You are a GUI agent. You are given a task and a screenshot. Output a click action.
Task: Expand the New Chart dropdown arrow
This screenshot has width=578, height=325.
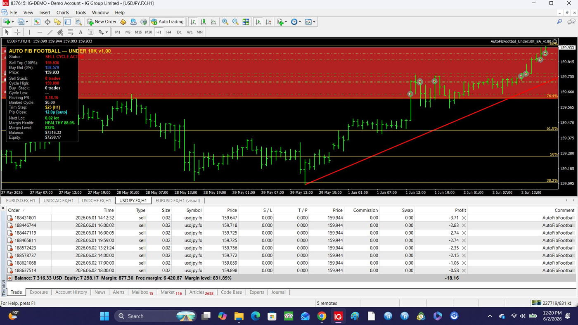click(13, 22)
